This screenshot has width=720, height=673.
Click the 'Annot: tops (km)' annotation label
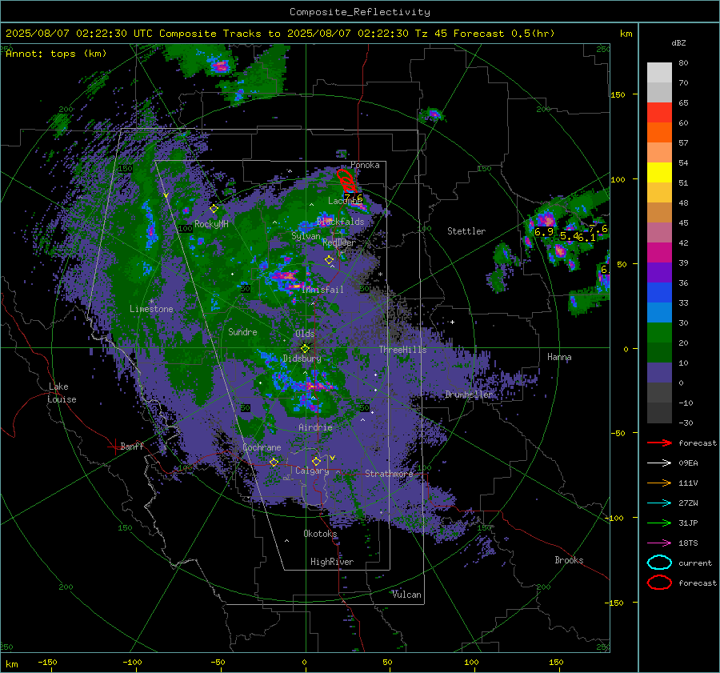[x=56, y=54]
